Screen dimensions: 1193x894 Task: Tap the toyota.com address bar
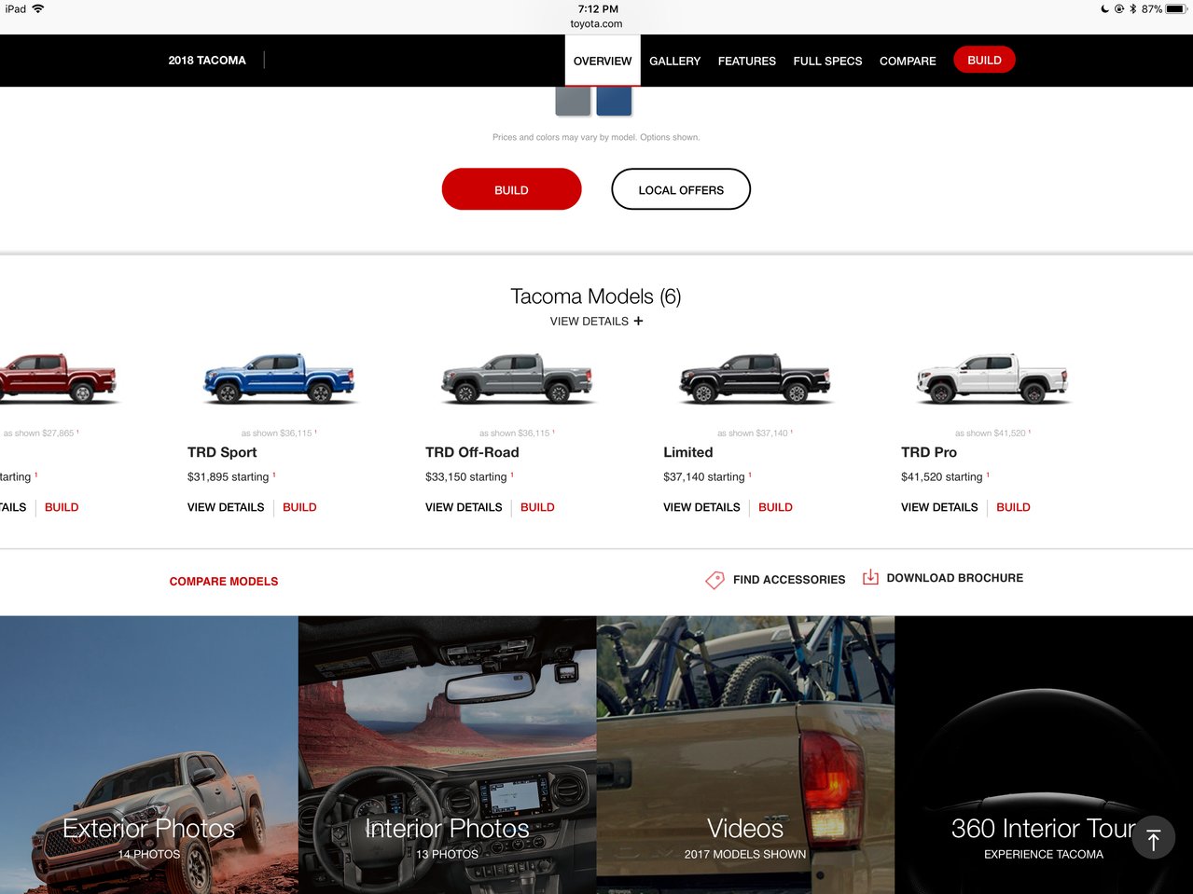pyautogui.click(x=596, y=24)
